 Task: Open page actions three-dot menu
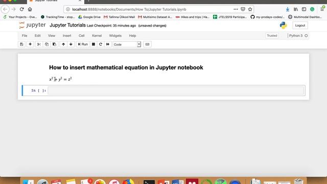(236, 9)
